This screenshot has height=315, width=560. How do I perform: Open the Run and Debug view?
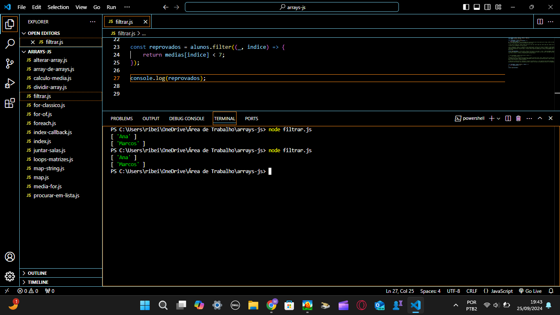click(x=10, y=83)
